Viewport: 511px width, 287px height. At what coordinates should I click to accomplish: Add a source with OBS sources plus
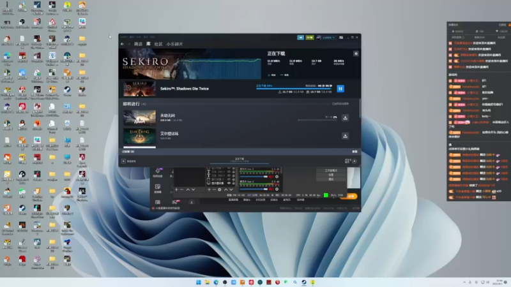click(209, 189)
